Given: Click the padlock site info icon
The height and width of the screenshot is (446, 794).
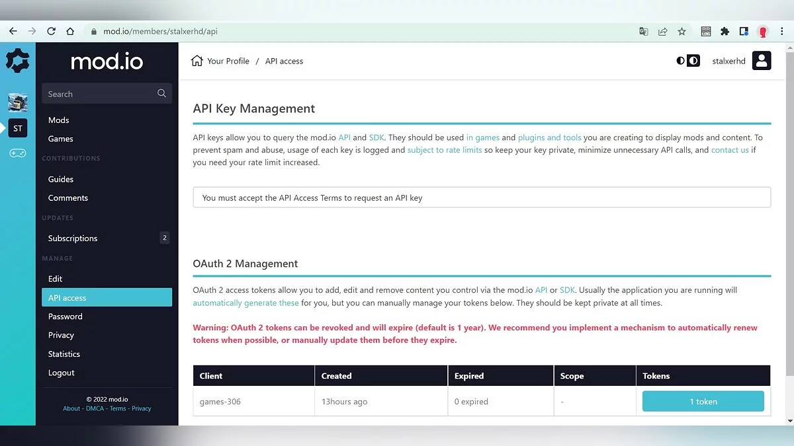Looking at the screenshot, I should (x=94, y=31).
